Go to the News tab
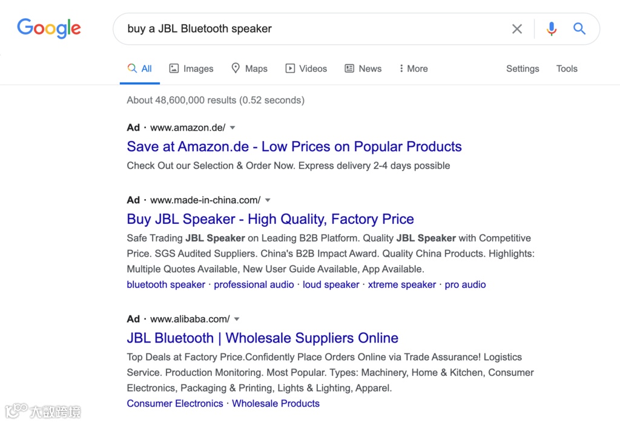620x423 pixels. coord(363,68)
